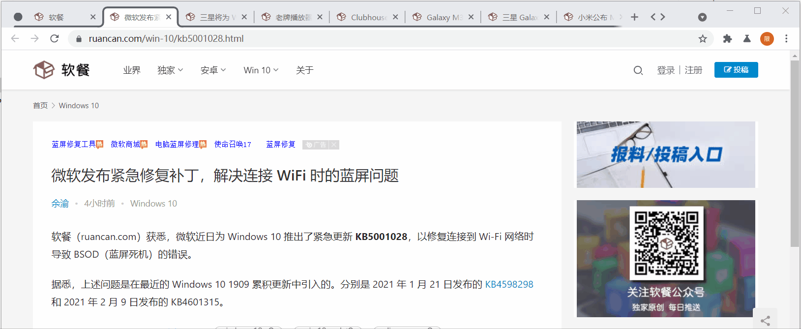Open the 关于 nav menu item

(305, 70)
